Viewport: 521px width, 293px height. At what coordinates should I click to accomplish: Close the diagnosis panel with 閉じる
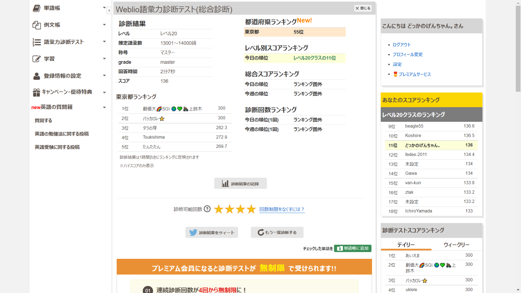(x=363, y=8)
